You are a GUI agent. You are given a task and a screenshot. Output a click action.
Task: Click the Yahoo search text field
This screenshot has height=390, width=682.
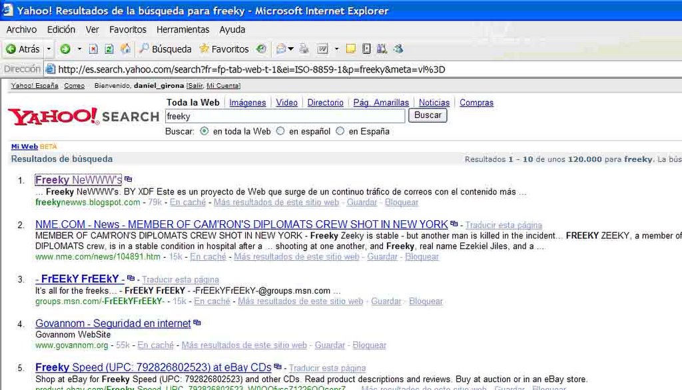285,116
